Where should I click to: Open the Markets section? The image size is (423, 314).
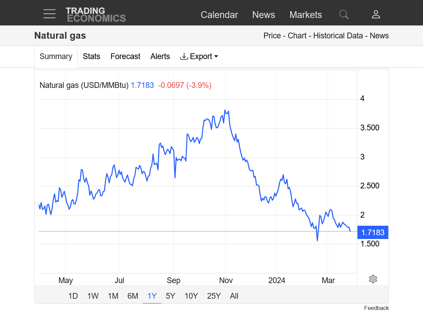click(x=306, y=15)
